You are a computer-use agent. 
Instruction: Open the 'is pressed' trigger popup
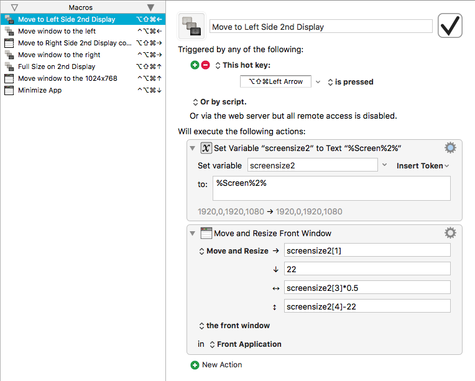(x=351, y=82)
